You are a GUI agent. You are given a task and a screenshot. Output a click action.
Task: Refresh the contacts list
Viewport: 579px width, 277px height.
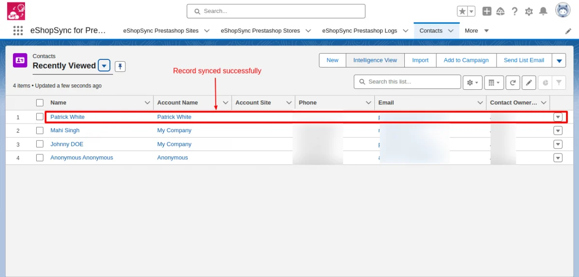pos(513,83)
